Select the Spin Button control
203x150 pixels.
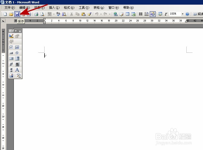17,64
